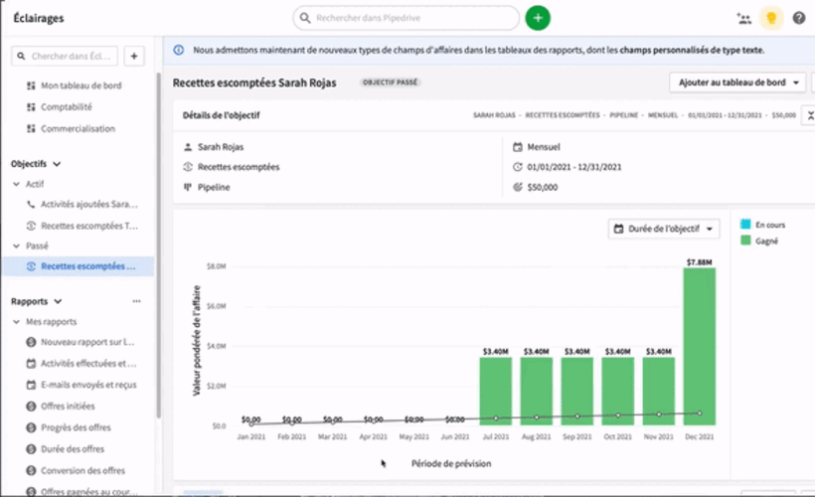815x497 pixels.
Task: Open the Durée des offres report
Action: pos(73,448)
